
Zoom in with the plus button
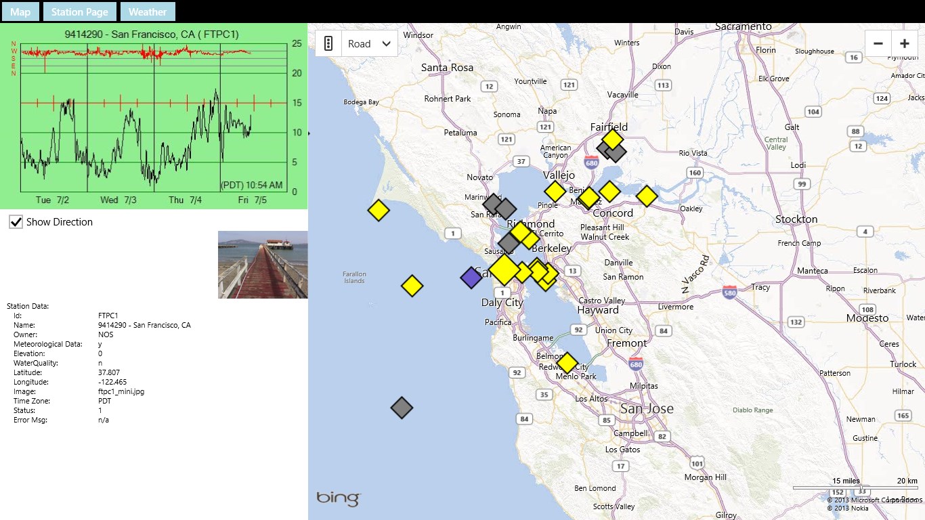(x=904, y=43)
